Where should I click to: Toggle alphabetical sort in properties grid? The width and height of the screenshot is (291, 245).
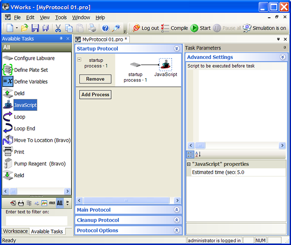coord(198,154)
